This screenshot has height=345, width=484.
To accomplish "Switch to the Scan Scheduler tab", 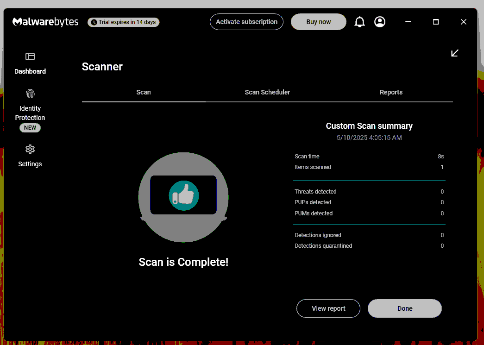I will point(267,92).
